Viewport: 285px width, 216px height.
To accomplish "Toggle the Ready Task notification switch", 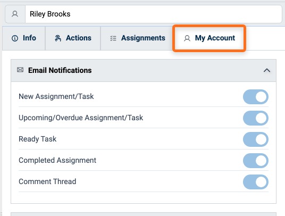I will [x=256, y=139].
